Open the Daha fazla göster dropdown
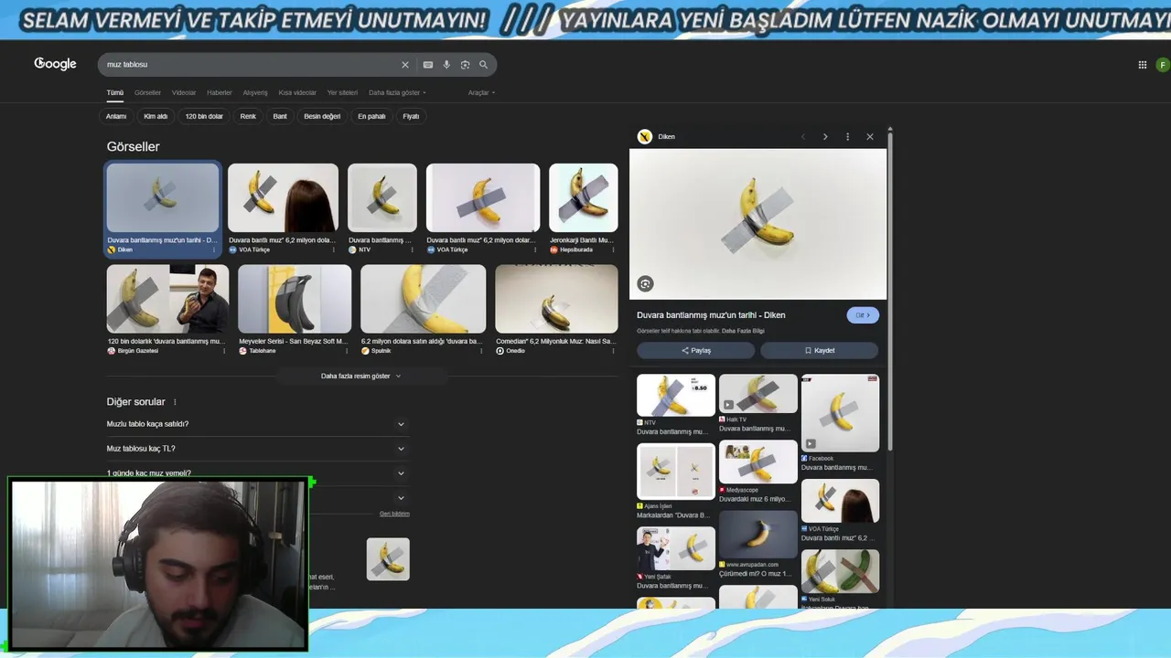Image resolution: width=1171 pixels, height=658 pixels. pyautogui.click(x=397, y=92)
